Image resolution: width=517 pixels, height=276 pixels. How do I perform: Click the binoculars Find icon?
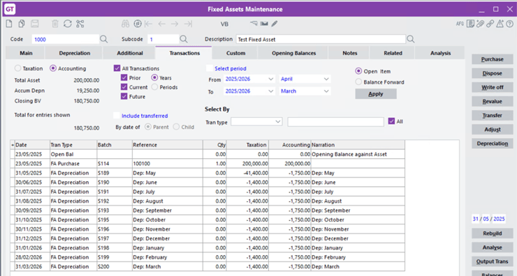click(125, 24)
